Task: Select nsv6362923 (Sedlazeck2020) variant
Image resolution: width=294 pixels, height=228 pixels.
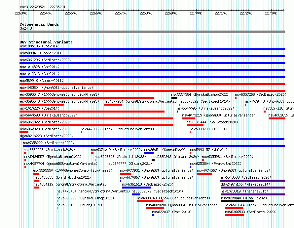Action: point(46,129)
